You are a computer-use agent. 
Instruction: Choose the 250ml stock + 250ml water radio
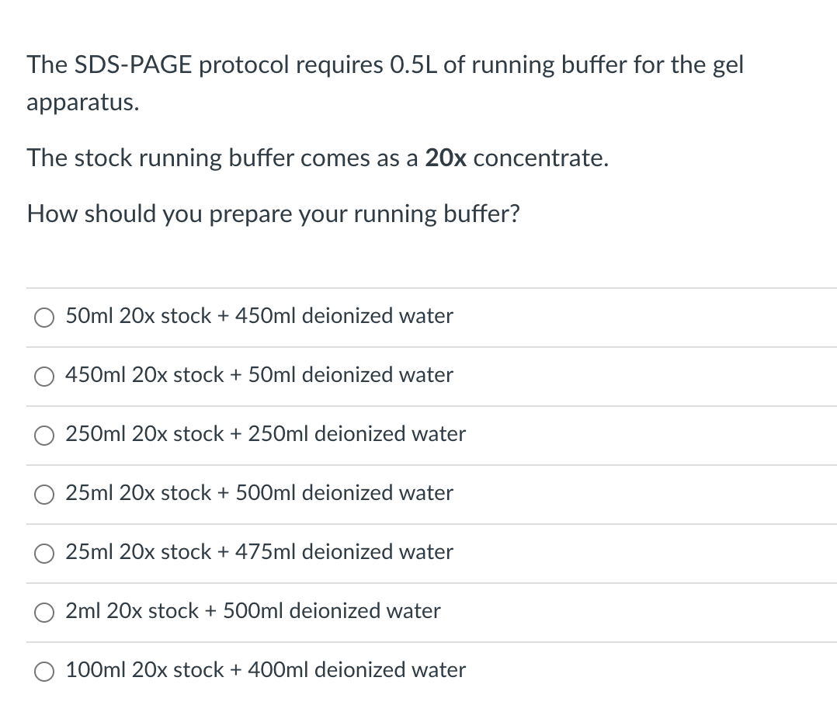point(43,436)
